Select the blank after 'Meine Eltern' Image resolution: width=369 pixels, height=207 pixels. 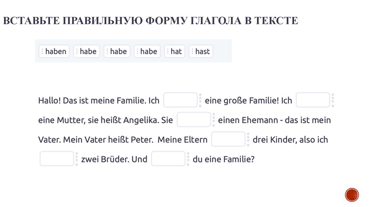coord(228,139)
